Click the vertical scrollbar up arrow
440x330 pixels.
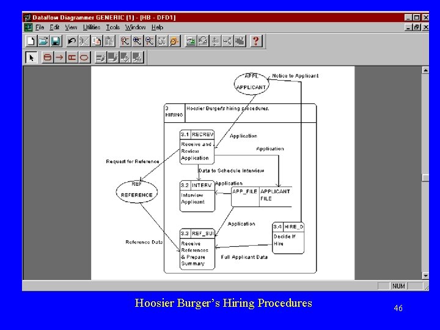pyautogui.click(x=425, y=70)
